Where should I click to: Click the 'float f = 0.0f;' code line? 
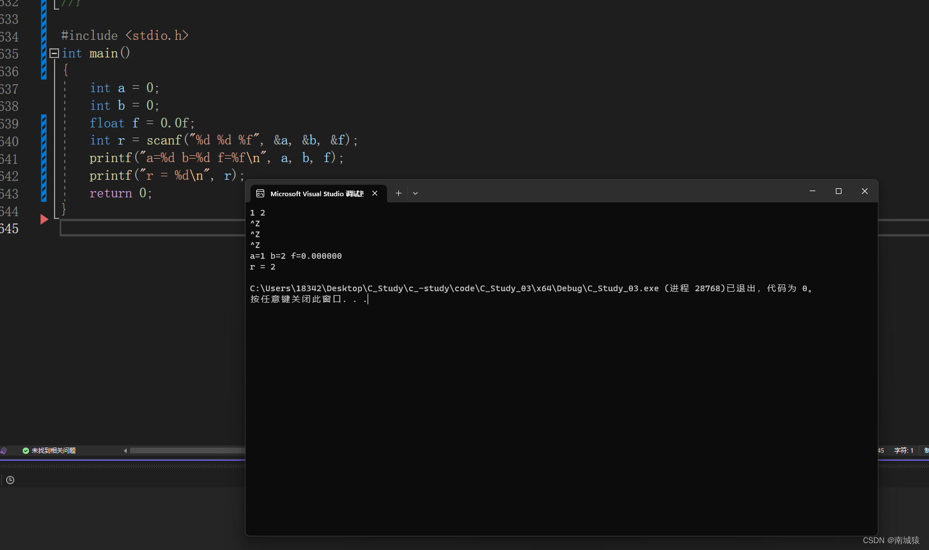[x=142, y=123]
